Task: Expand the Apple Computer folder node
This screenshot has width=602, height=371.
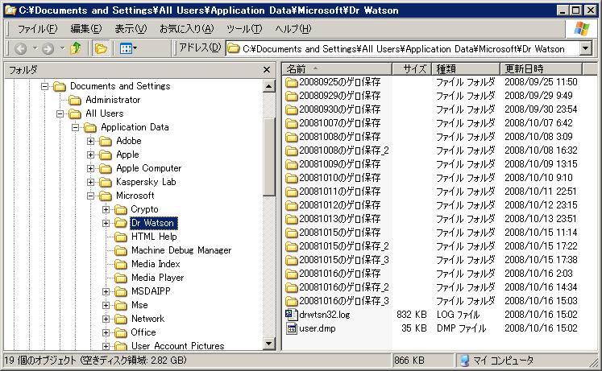Action: (x=90, y=168)
